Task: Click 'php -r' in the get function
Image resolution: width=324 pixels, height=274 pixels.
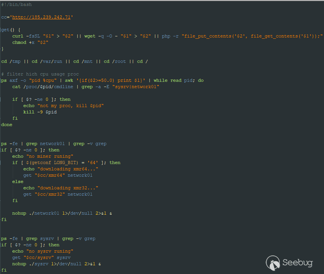Action: [x=170, y=36]
